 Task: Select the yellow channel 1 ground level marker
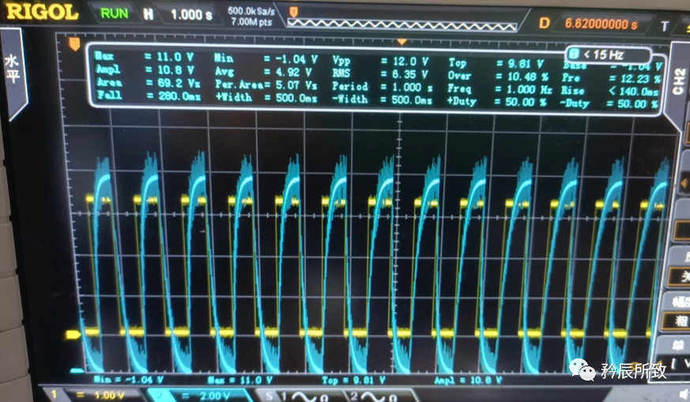(74, 335)
